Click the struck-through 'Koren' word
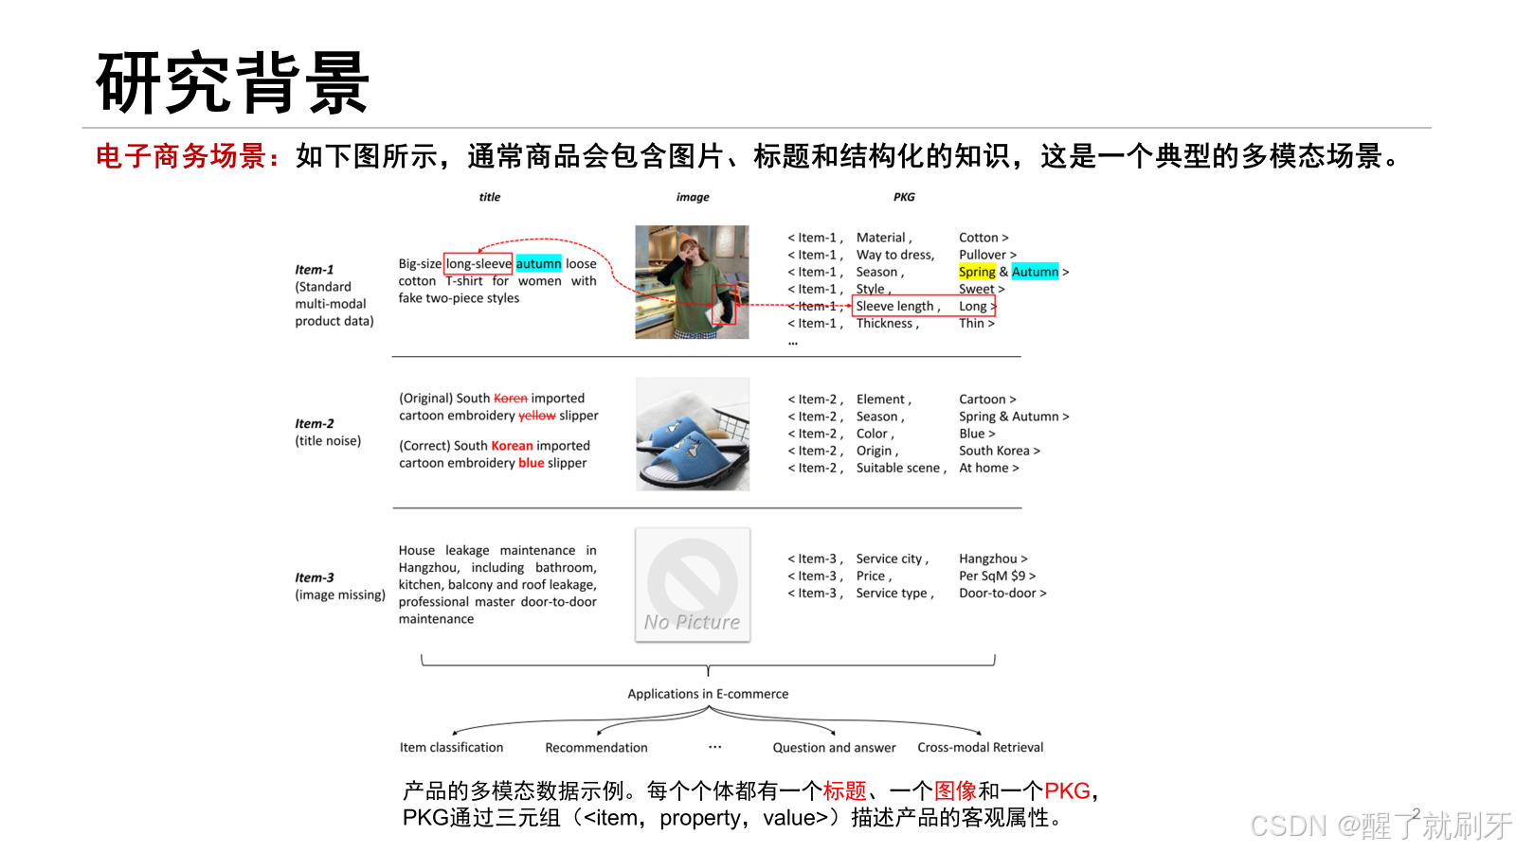The width and height of the screenshot is (1516, 852). (511, 399)
